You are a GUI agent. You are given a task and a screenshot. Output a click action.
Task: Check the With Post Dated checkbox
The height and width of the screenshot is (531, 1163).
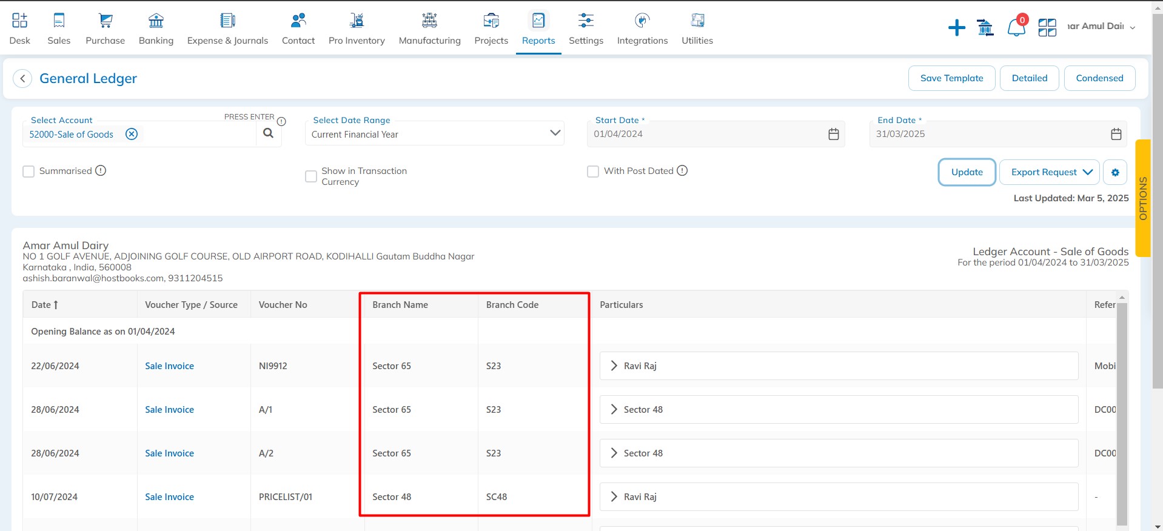pyautogui.click(x=593, y=172)
